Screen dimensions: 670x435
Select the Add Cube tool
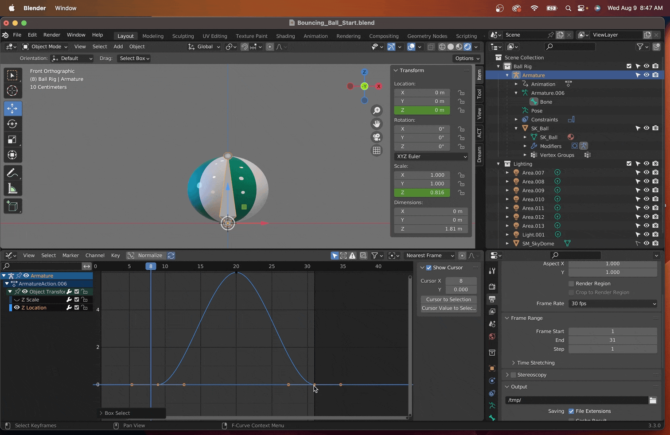tap(12, 206)
